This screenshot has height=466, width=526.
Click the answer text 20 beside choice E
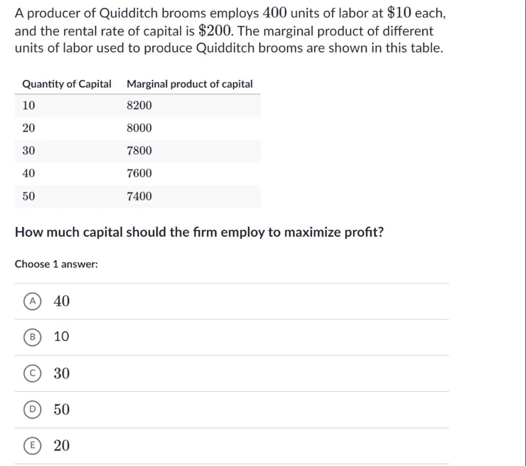point(61,445)
